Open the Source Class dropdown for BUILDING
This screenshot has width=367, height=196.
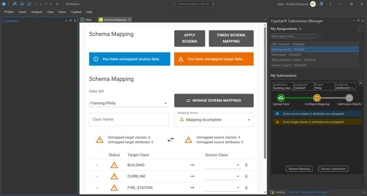pos(223,165)
